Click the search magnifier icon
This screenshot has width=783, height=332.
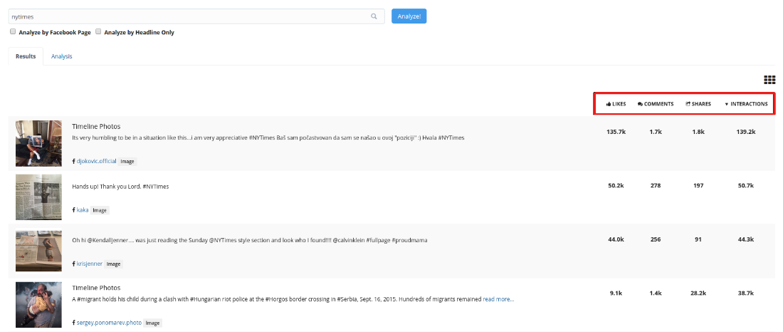pyautogui.click(x=374, y=16)
